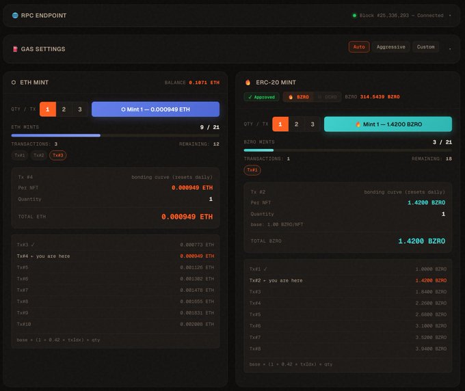The image size is (465, 391).
Task: Click Tx#3 row with 1.8400 BZRO
Action: coord(348,292)
